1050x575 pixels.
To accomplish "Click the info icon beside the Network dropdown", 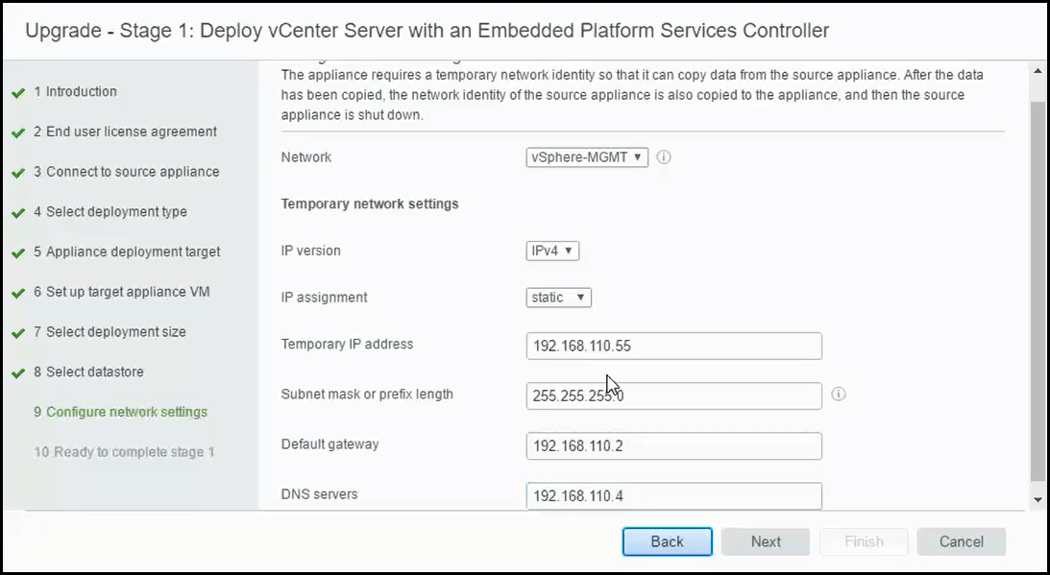I will coord(664,156).
